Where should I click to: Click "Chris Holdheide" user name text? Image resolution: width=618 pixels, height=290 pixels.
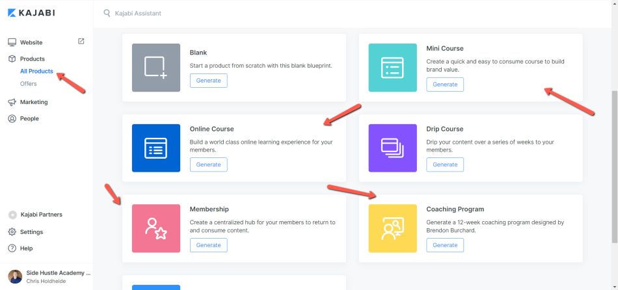[46, 281]
